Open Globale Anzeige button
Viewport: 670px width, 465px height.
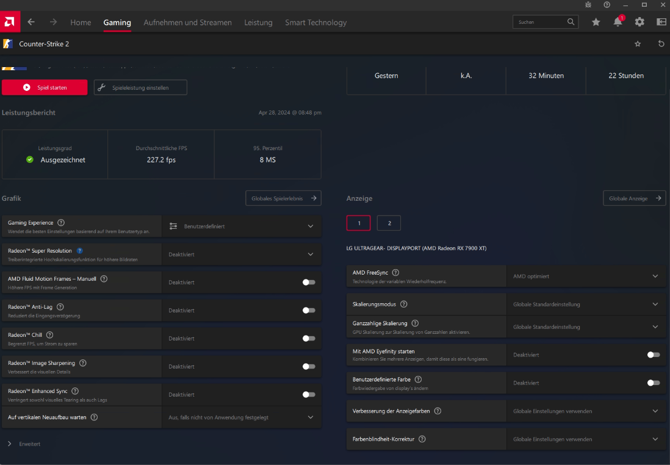pos(634,198)
